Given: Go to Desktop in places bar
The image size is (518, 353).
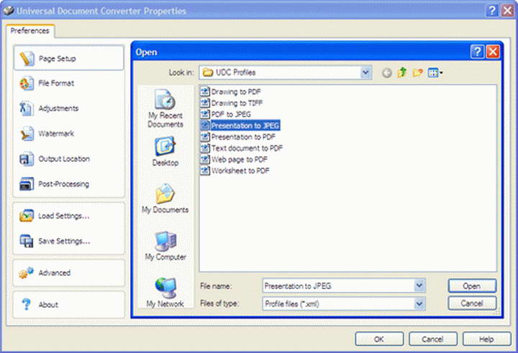Looking at the screenshot, I should (x=165, y=151).
